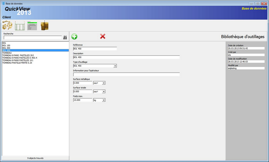Select BOL 300 in the list
The width and height of the screenshot is (269, 162).
(x=35, y=48)
